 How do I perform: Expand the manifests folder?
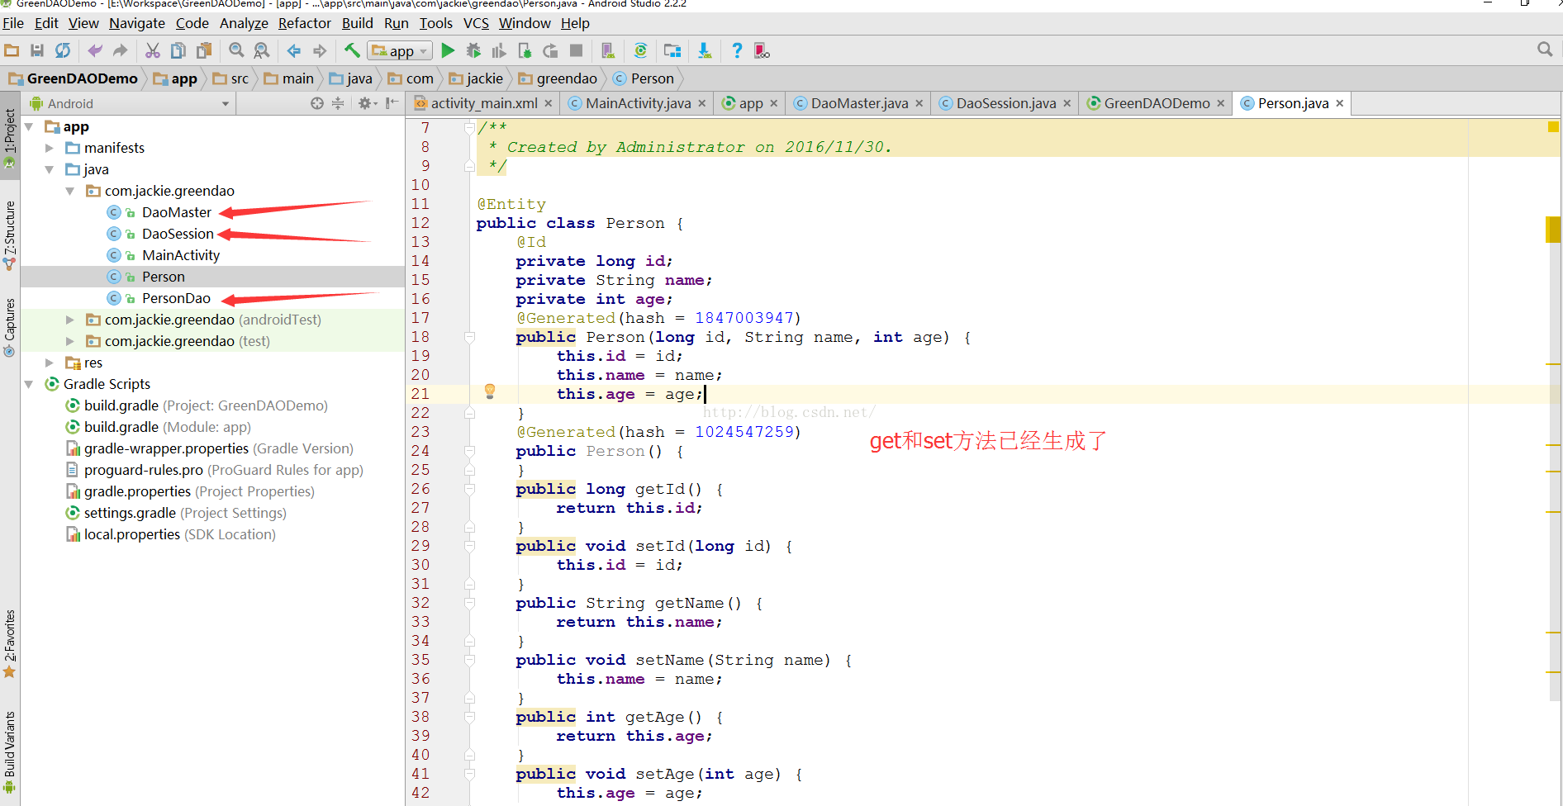pyautogui.click(x=50, y=148)
